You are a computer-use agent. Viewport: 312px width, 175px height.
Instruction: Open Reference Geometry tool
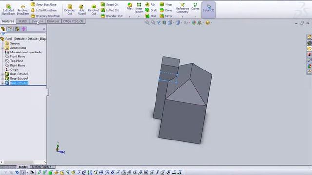coord(182,8)
